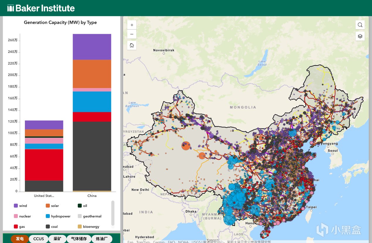
Task: Toggle hydropower series in chart legend
Action: (58, 216)
